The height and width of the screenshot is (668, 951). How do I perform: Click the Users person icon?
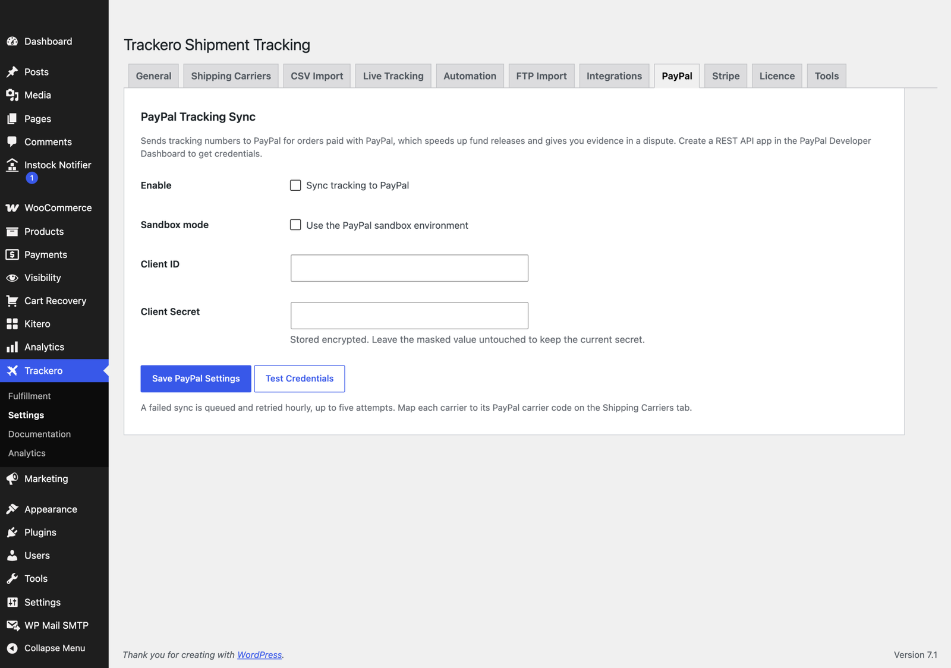pyautogui.click(x=12, y=556)
